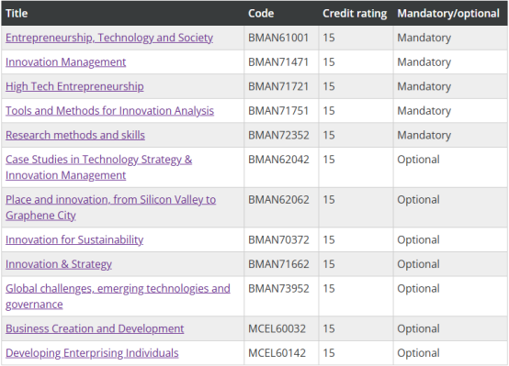Screen dimensions: 509x366
Task: Click Developing Enterprising Individuals link
Action: tap(92, 353)
